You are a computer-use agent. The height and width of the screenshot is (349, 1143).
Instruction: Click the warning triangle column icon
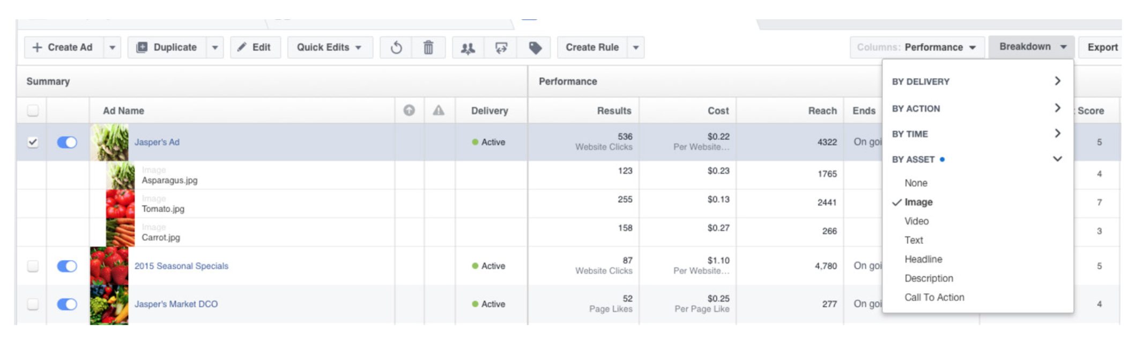coord(439,110)
